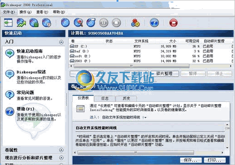Click the 自动碎片整理 column header
This screenshot has width=235, height=165.
214,41
